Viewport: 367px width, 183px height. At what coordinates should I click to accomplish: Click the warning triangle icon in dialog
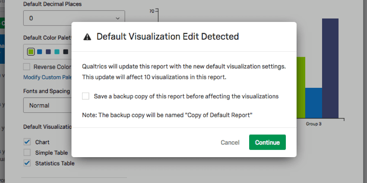87,37
